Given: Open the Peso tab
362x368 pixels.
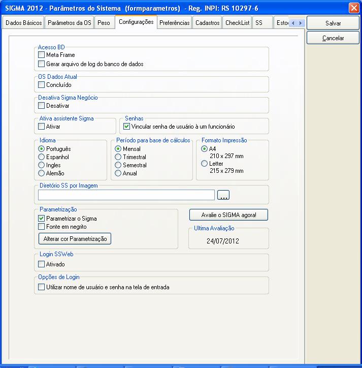Looking at the screenshot, I should [x=104, y=23].
